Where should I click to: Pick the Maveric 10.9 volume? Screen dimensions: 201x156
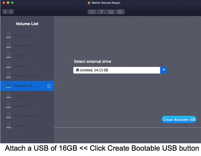click(27, 106)
